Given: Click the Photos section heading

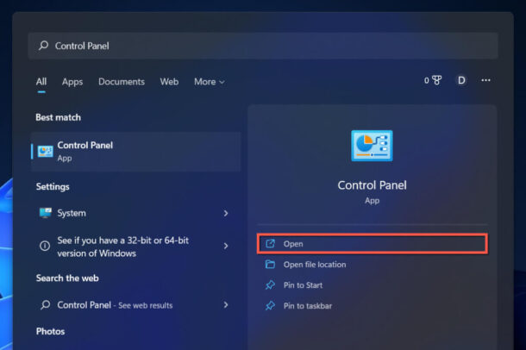Looking at the screenshot, I should (x=50, y=331).
